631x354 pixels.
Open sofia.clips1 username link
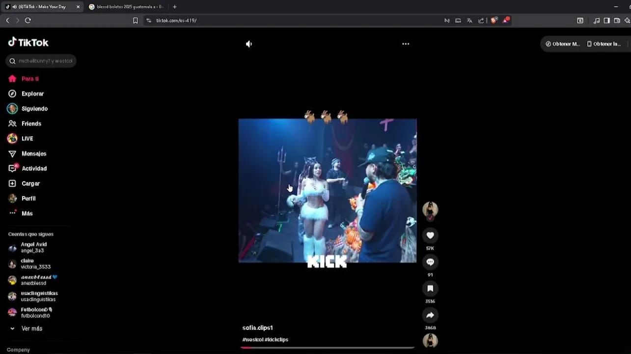pos(257,327)
